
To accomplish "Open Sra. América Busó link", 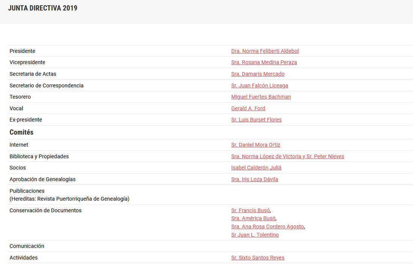I will coord(253,218).
